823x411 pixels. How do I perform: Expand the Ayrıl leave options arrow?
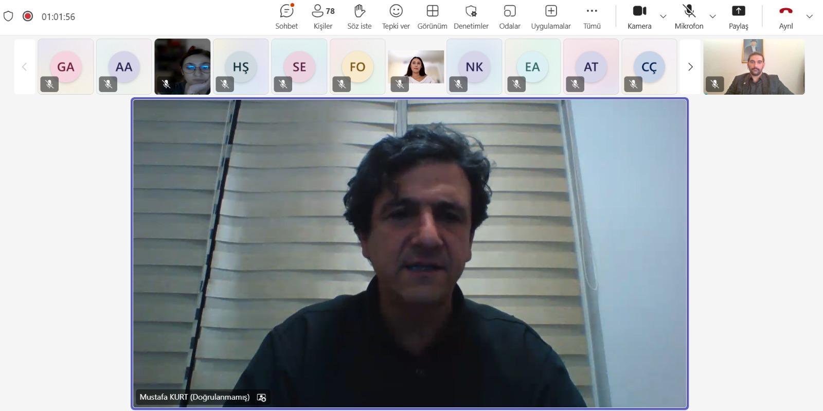(x=809, y=16)
